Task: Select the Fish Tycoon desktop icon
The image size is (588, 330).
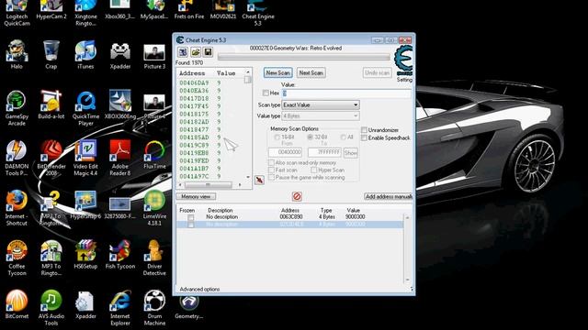Action: [120, 255]
